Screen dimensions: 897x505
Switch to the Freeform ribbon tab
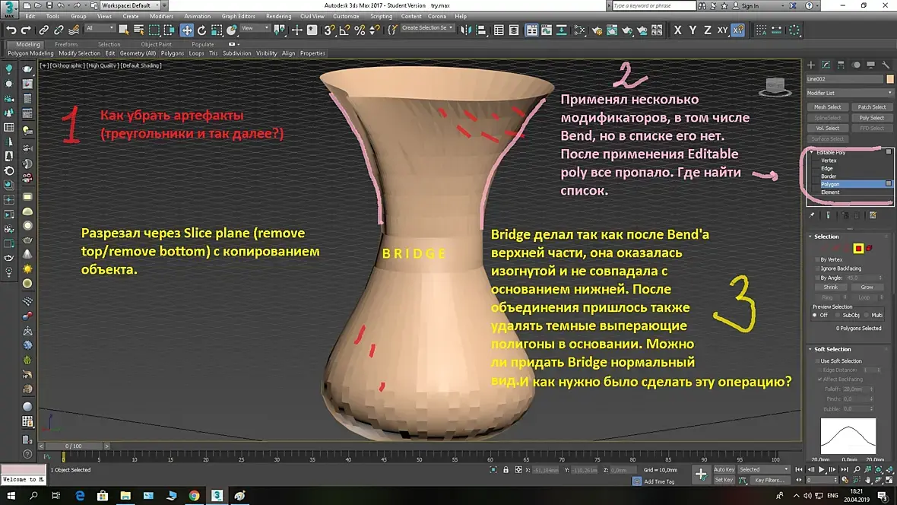pos(66,44)
